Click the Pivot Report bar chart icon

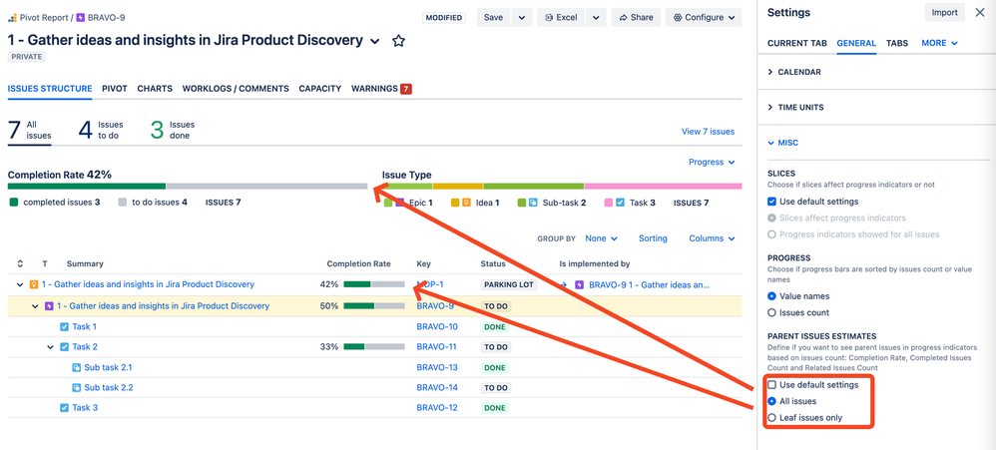click(x=13, y=18)
